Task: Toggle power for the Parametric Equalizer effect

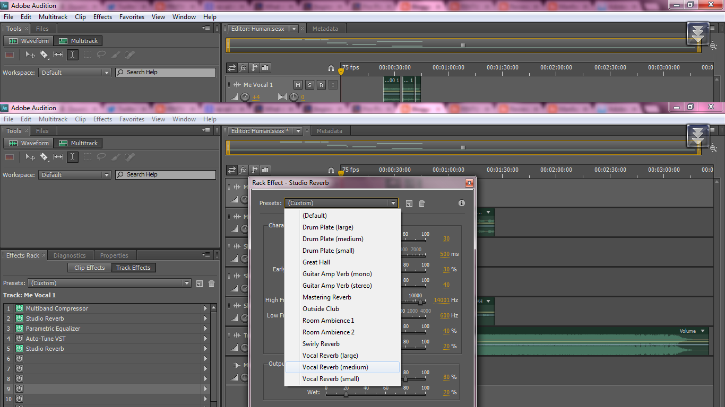Action: pos(20,329)
